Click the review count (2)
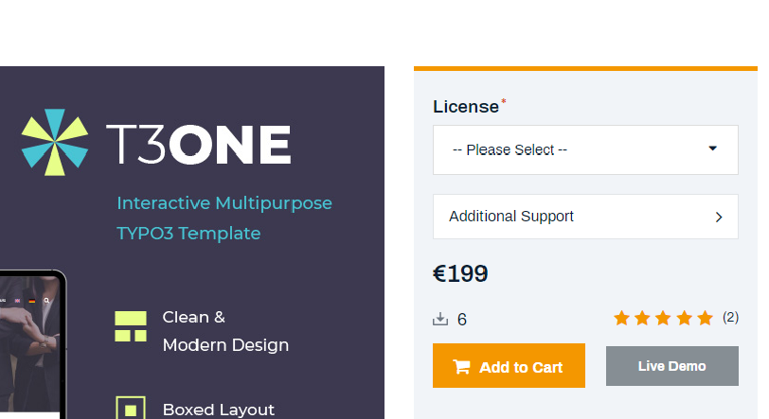Screen dimensions: 769x419 click(x=731, y=317)
